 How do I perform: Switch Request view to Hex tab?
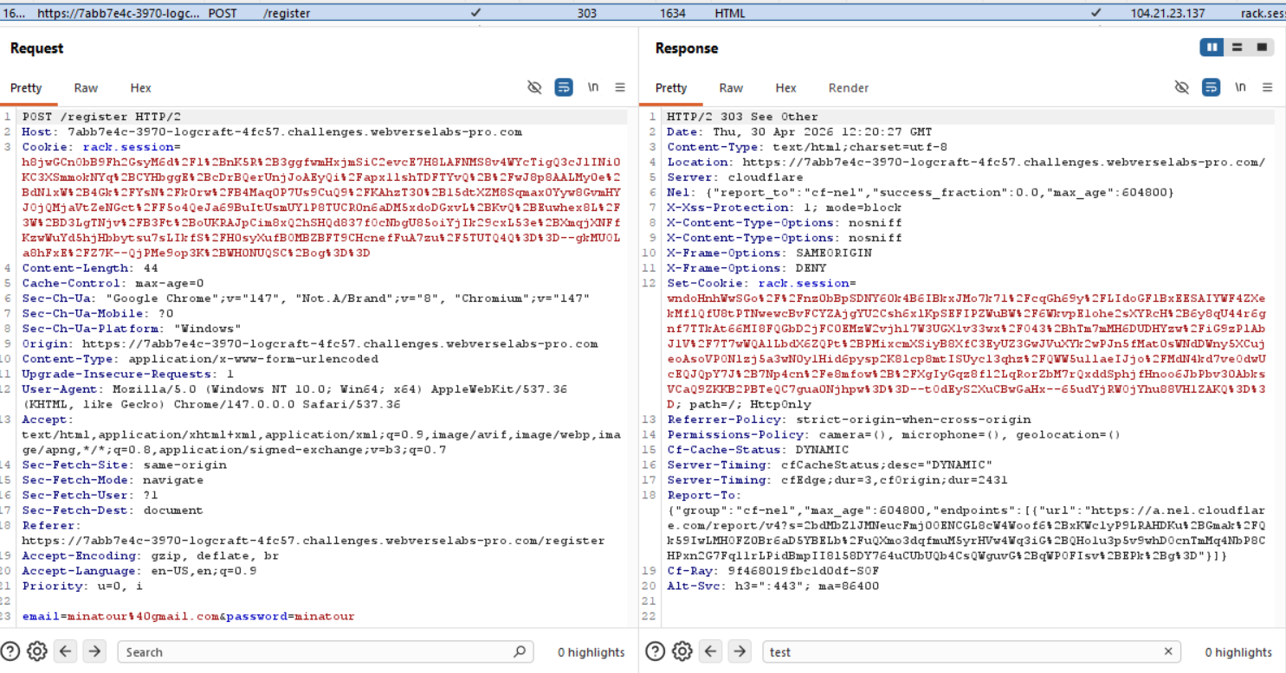click(140, 87)
